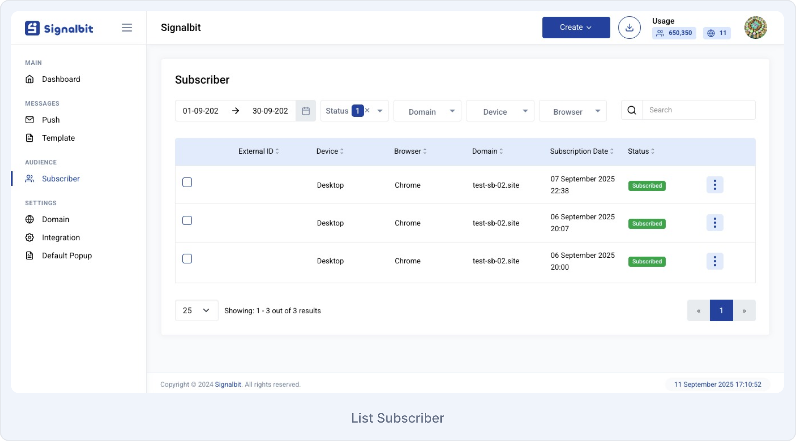This screenshot has height=441, width=796.
Task: Click the Subscriber audience icon
Action: tap(29, 178)
